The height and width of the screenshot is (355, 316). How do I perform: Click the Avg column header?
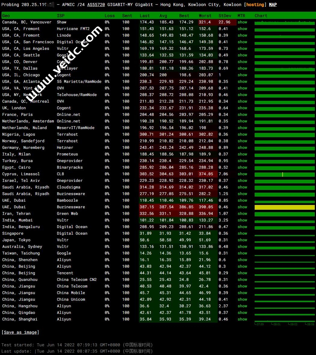point(163,16)
